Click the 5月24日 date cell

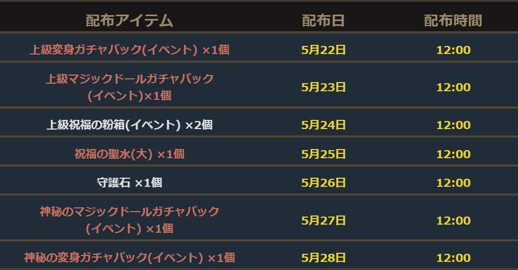[323, 125]
